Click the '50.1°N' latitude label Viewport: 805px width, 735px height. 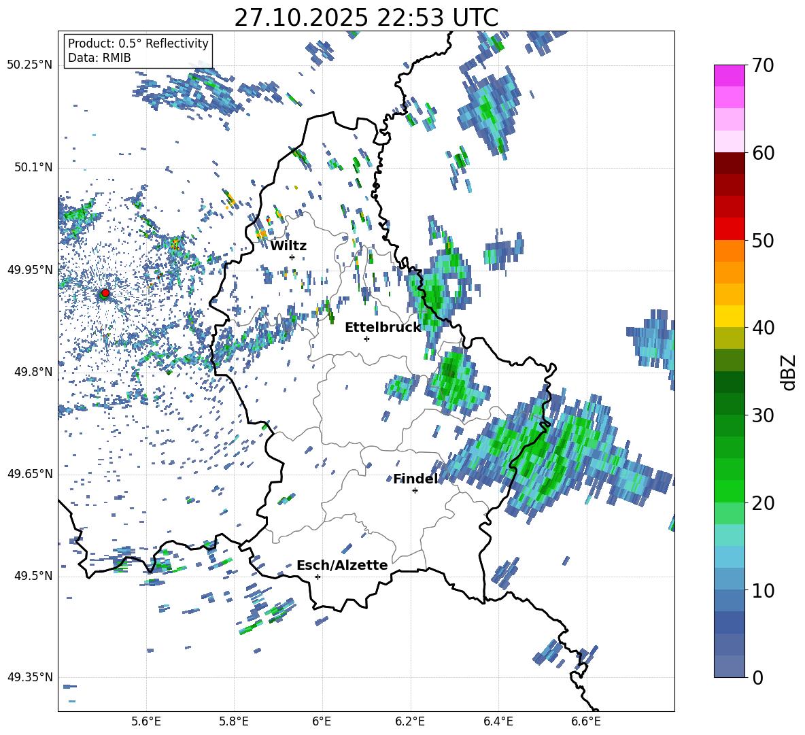click(33, 167)
